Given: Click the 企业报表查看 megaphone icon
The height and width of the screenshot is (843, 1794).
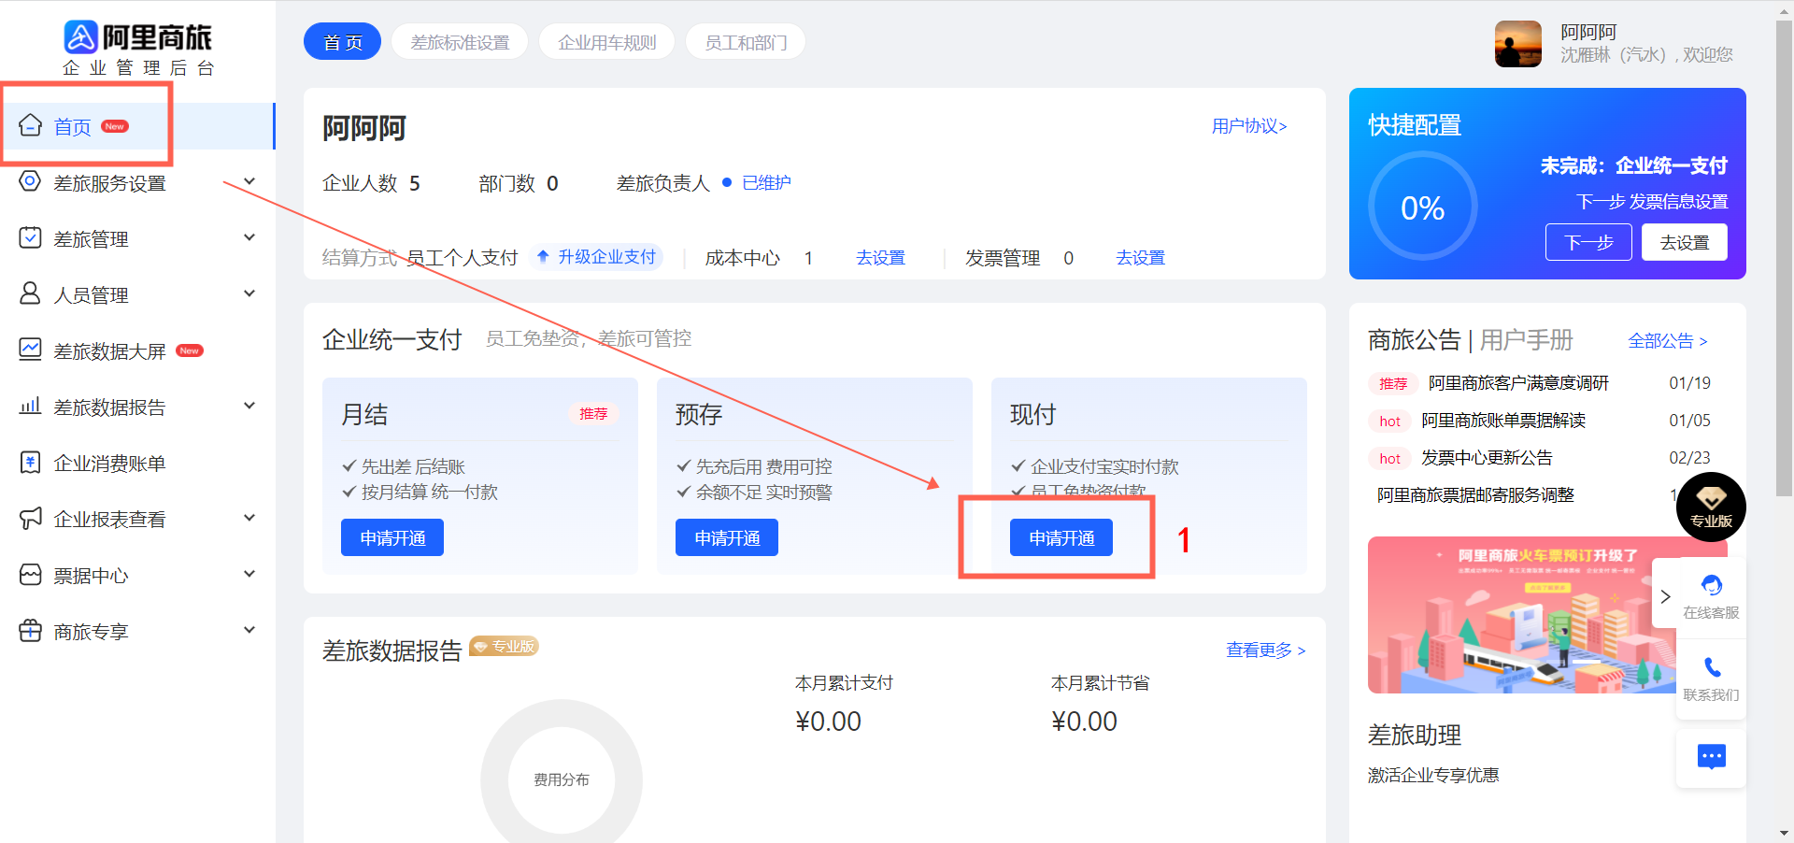Looking at the screenshot, I should (x=30, y=518).
